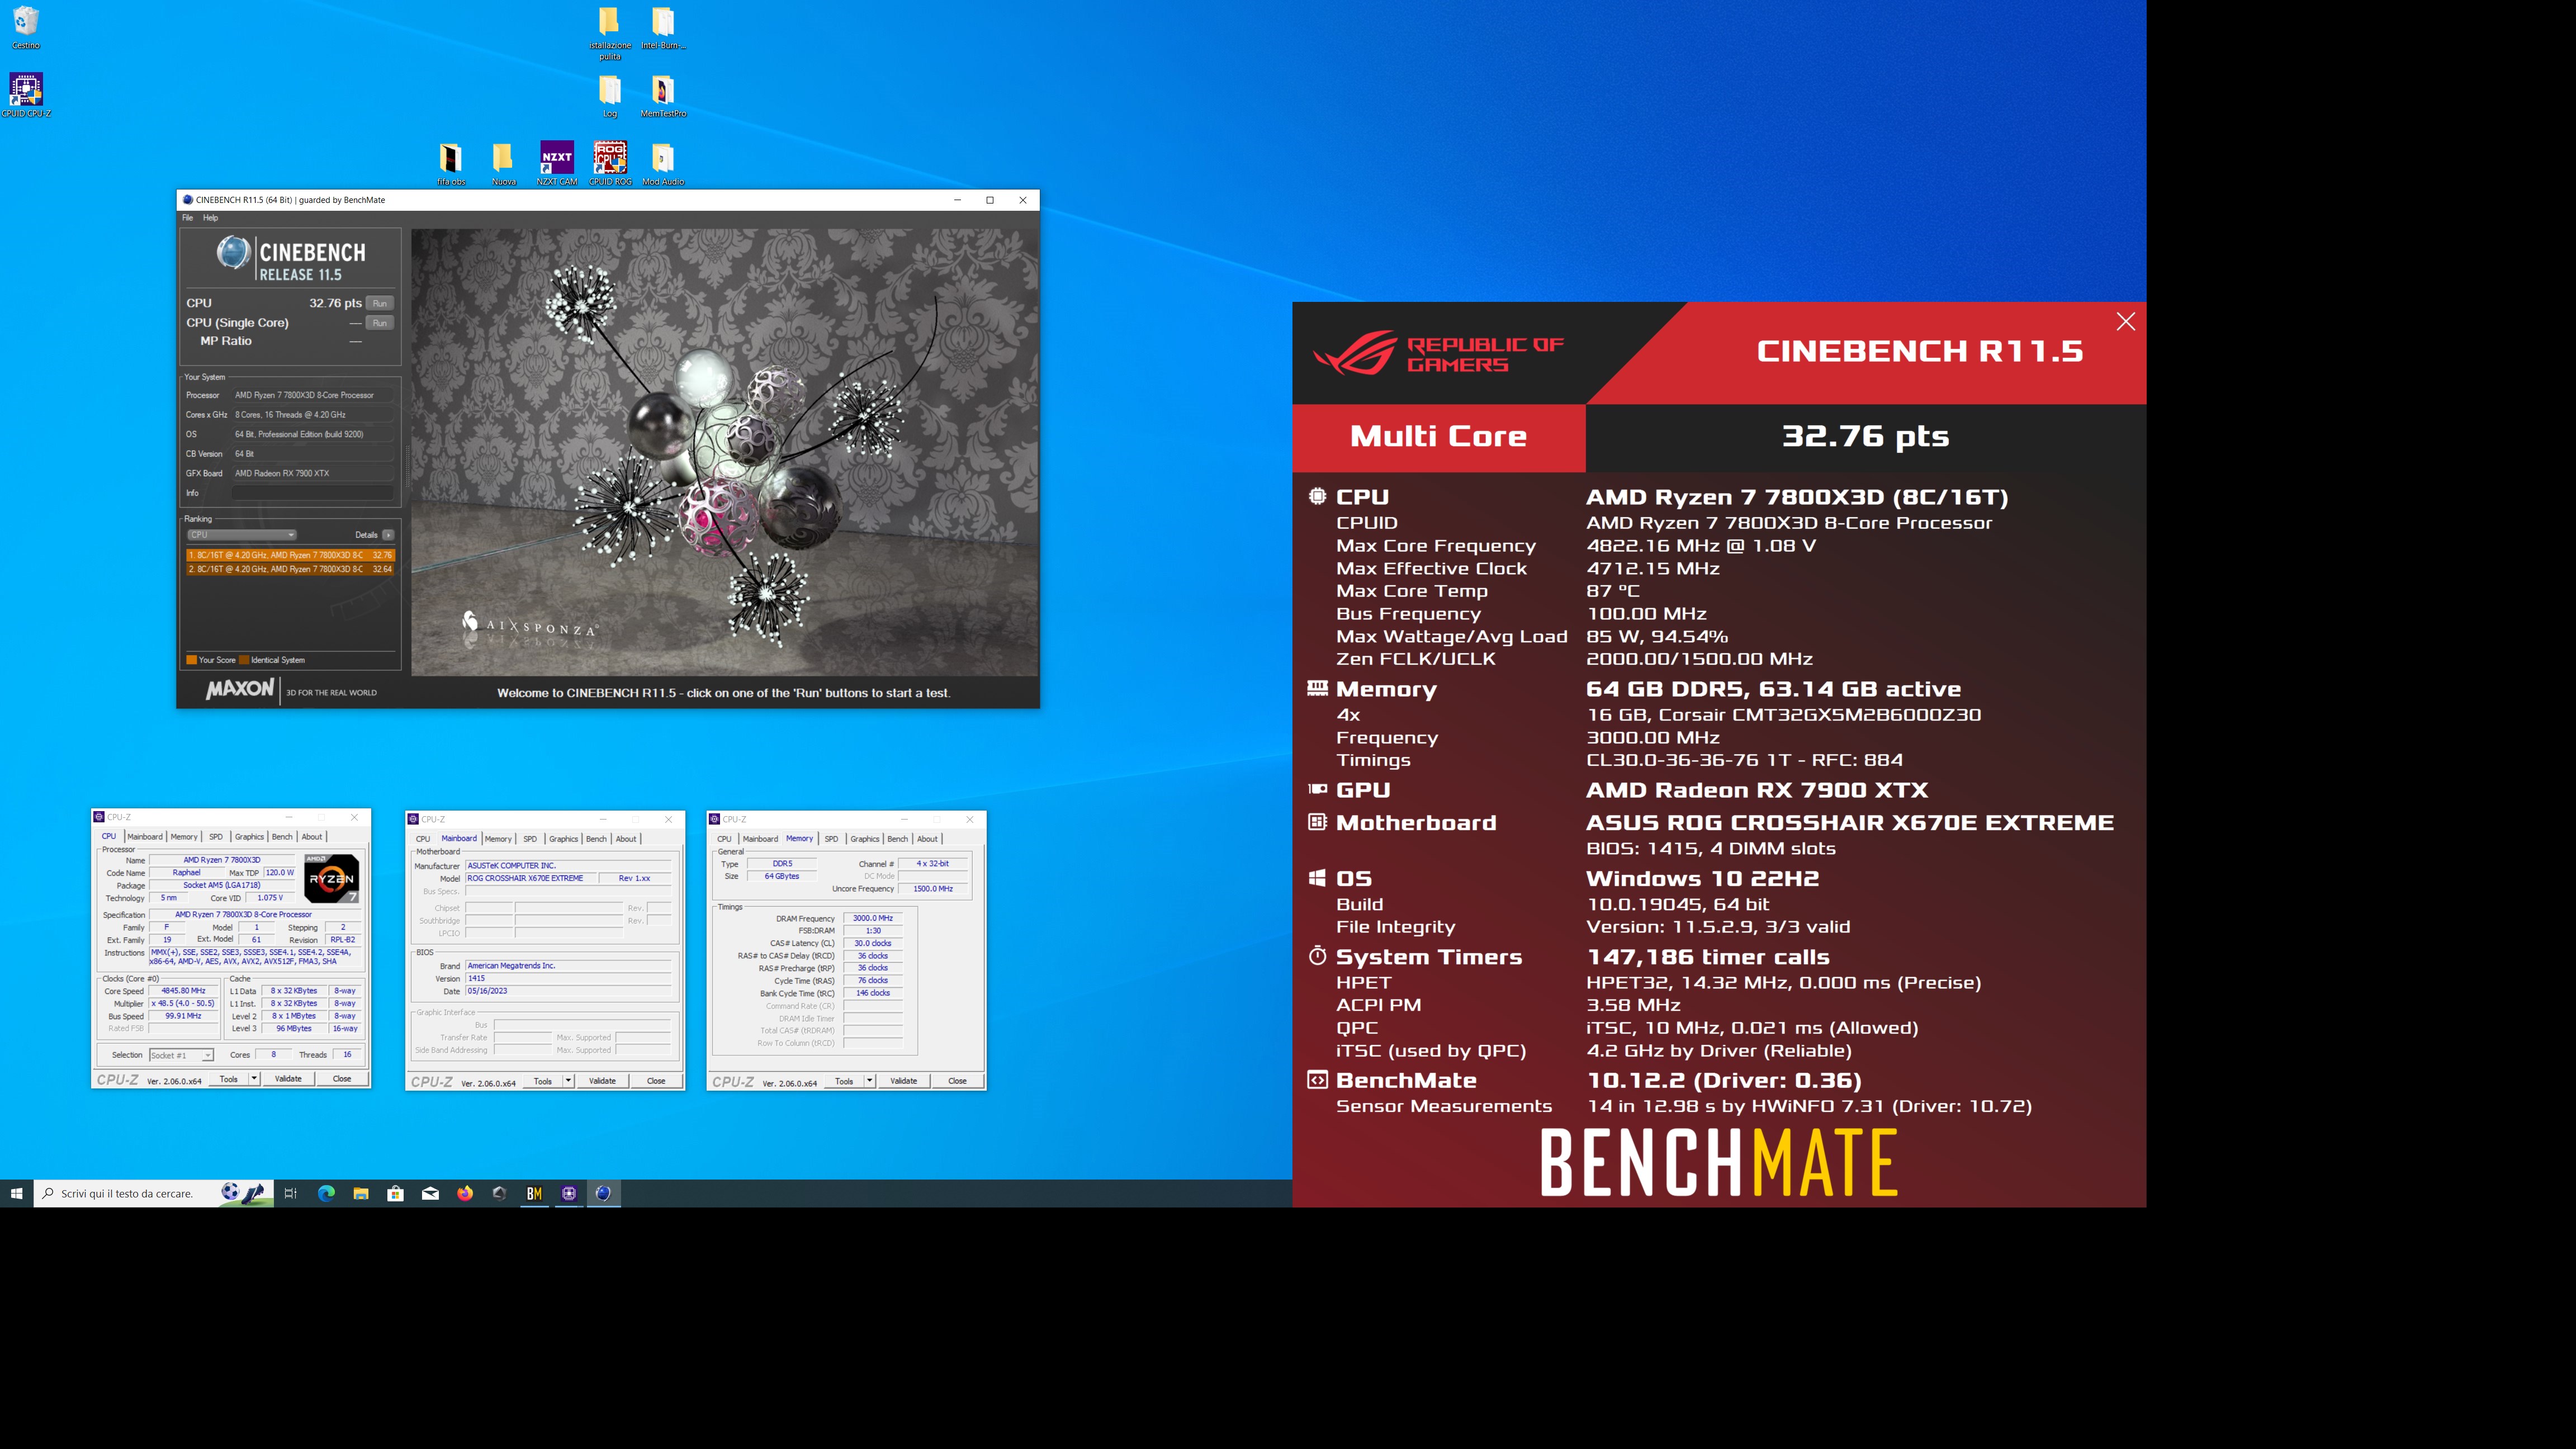This screenshot has width=2576, height=1449.
Task: Open the Mail app in the taskbar
Action: 430,1193
